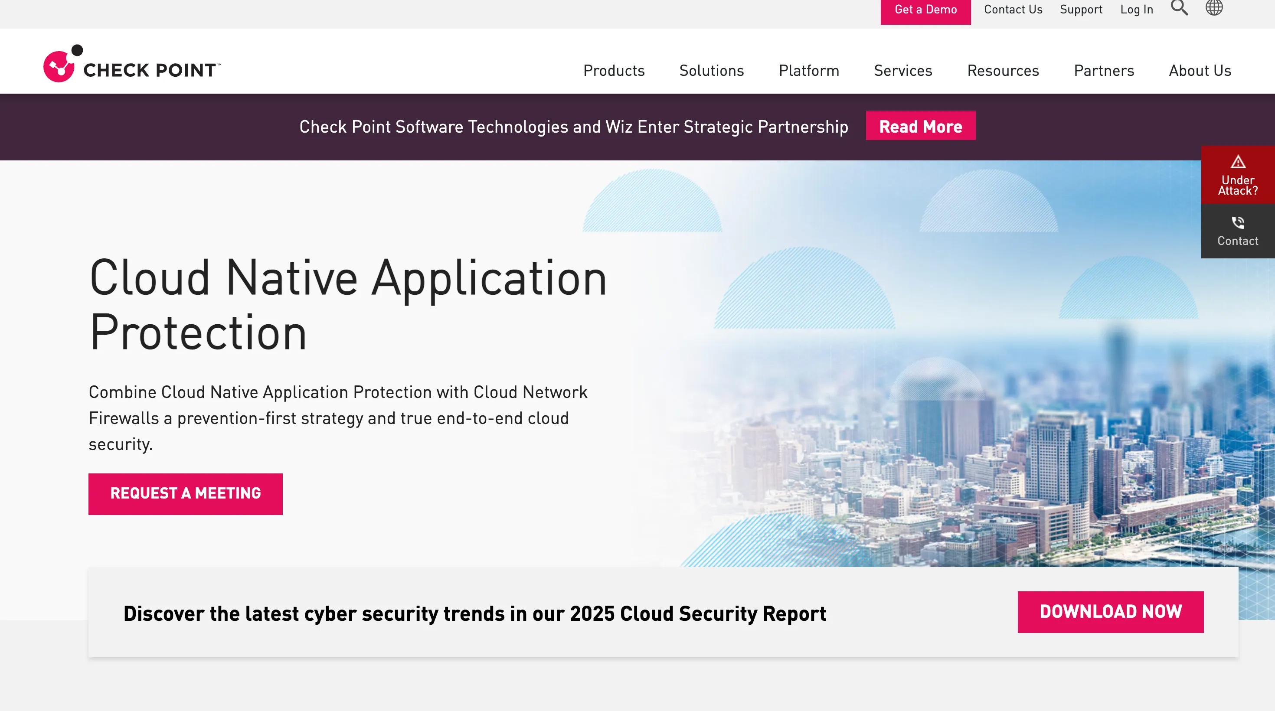Click the Check Point logo
The width and height of the screenshot is (1275, 711).
pos(132,65)
